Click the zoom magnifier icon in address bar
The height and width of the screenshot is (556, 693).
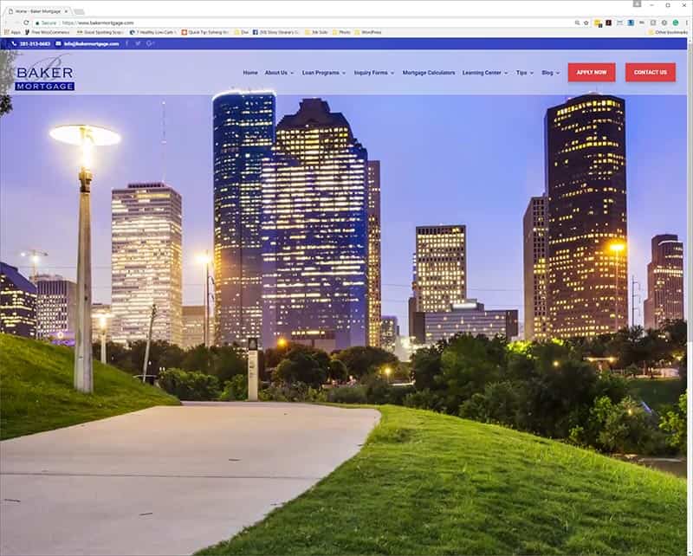click(577, 23)
